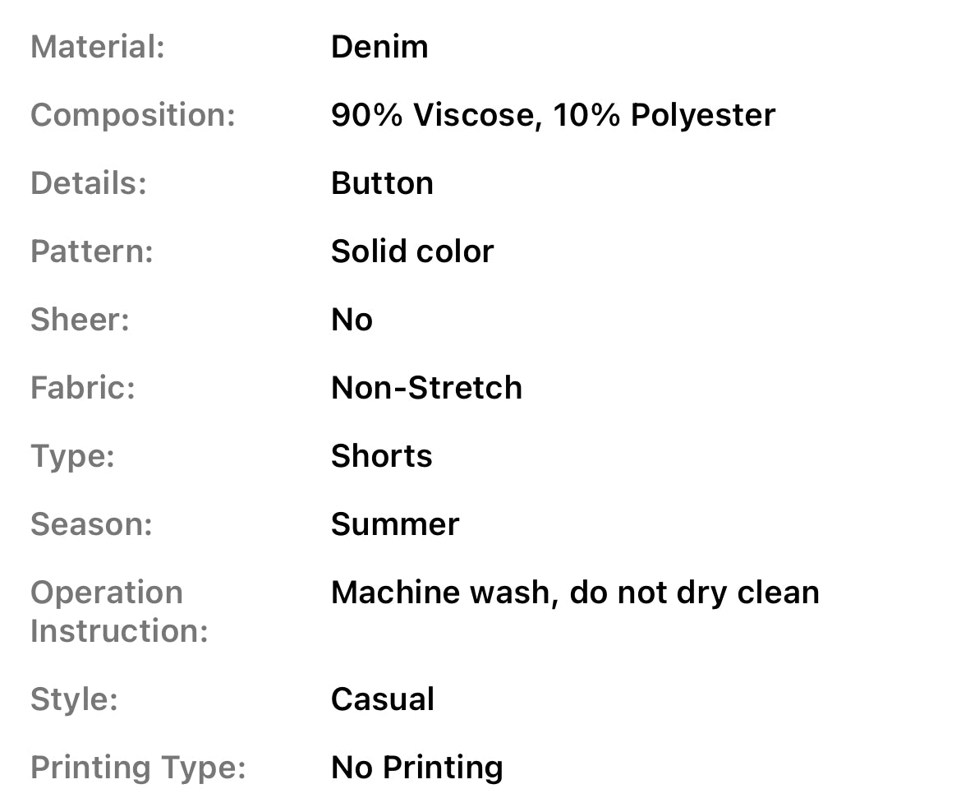Click the "Fabric:" label
Viewport: 961px width, 798px height.
coord(83,388)
